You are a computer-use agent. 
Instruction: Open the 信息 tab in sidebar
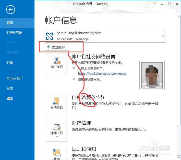click(x=17, y=23)
